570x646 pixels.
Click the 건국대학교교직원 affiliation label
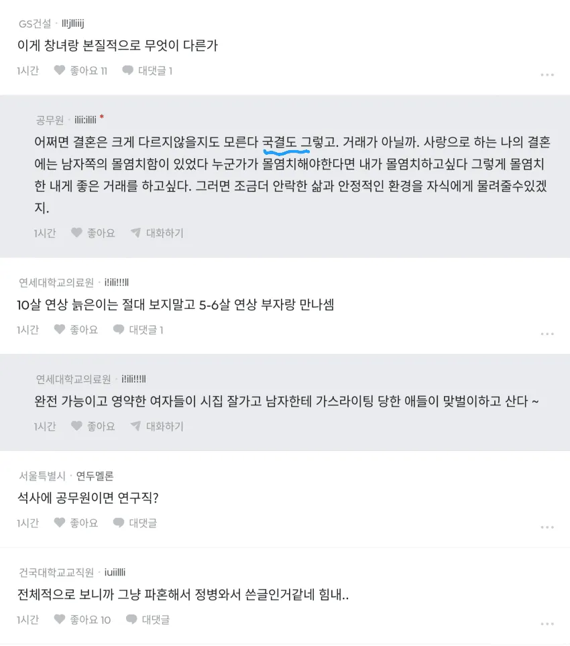point(56,572)
